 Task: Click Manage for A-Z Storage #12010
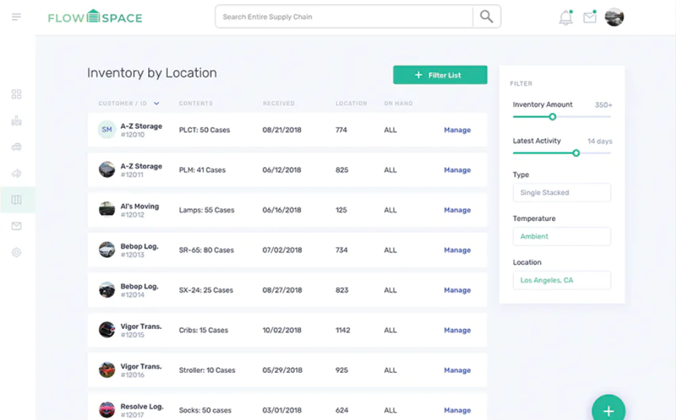pos(457,130)
